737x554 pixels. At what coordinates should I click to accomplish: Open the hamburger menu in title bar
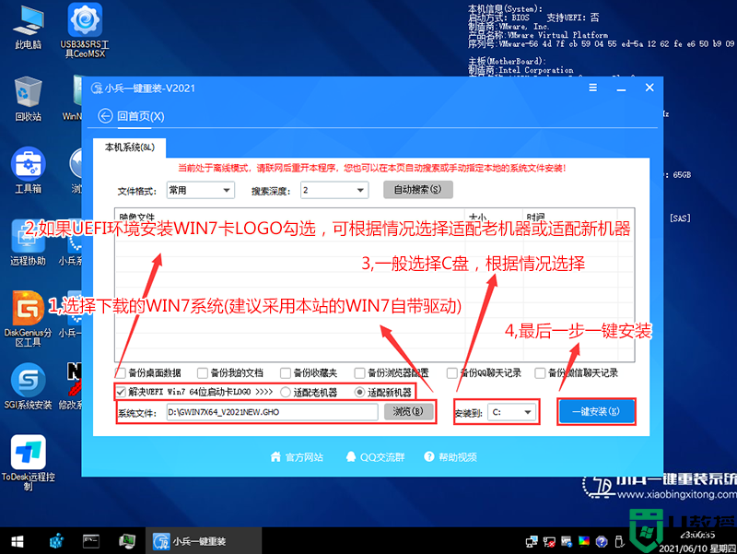coord(592,88)
